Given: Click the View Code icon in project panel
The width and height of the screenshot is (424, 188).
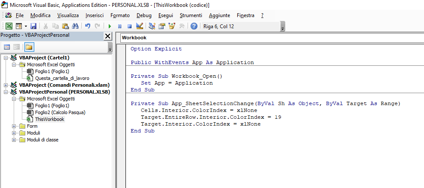Looking at the screenshot, I should coord(7,47).
